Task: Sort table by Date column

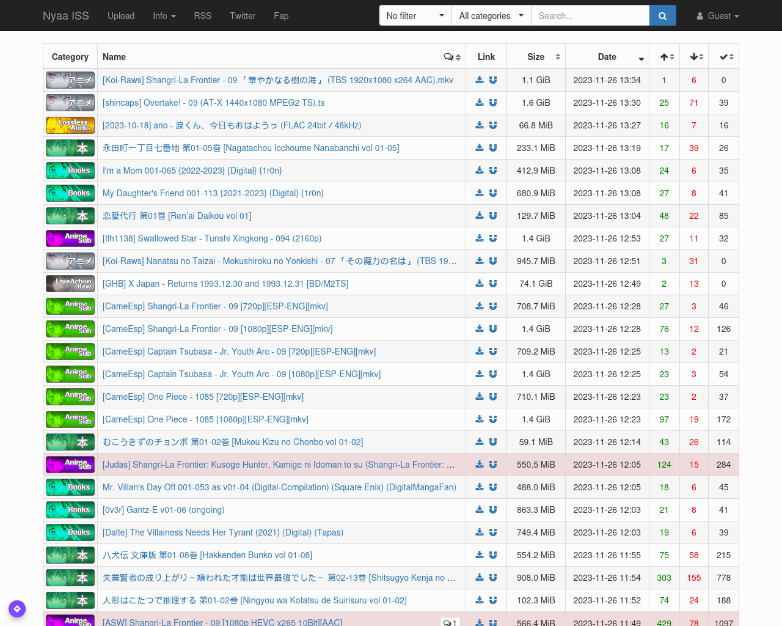Action: coord(607,57)
